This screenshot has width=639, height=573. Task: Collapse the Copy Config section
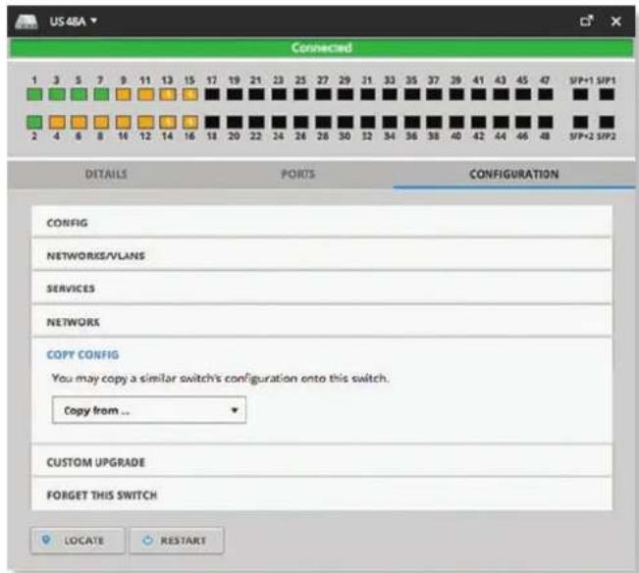82,355
